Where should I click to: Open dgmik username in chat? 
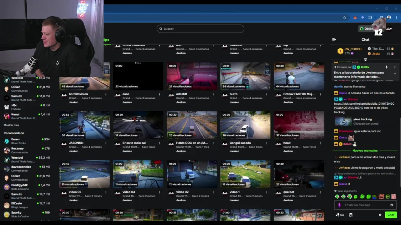point(338,87)
